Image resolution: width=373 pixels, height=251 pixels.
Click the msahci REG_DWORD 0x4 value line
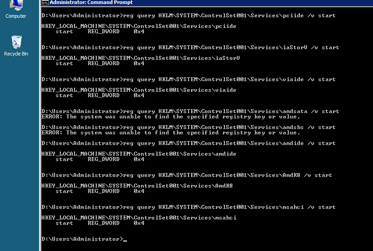100,223
